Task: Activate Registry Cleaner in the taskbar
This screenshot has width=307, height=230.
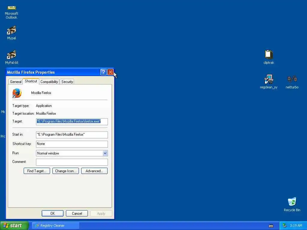Action: point(55,226)
